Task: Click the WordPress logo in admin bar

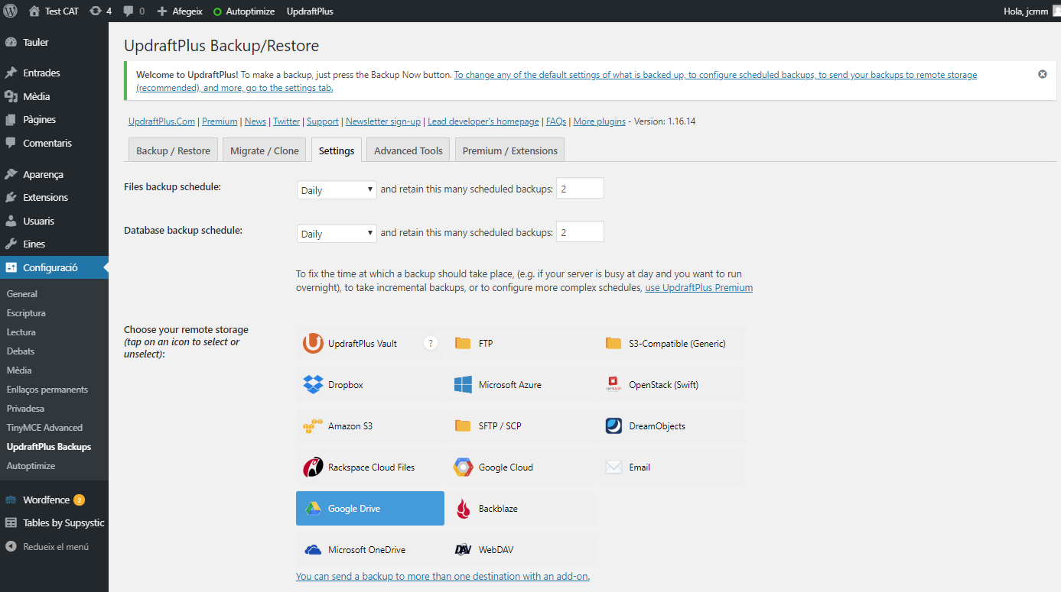Action: 10,11
